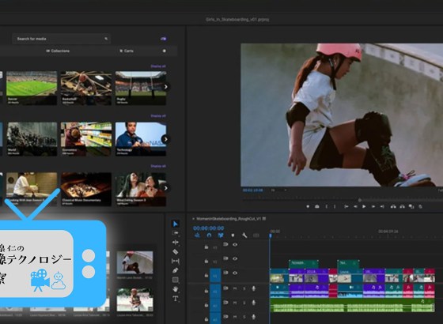Click the program monitor scrub bar handle
Screen dimensions: 443x324
pos(360,200)
